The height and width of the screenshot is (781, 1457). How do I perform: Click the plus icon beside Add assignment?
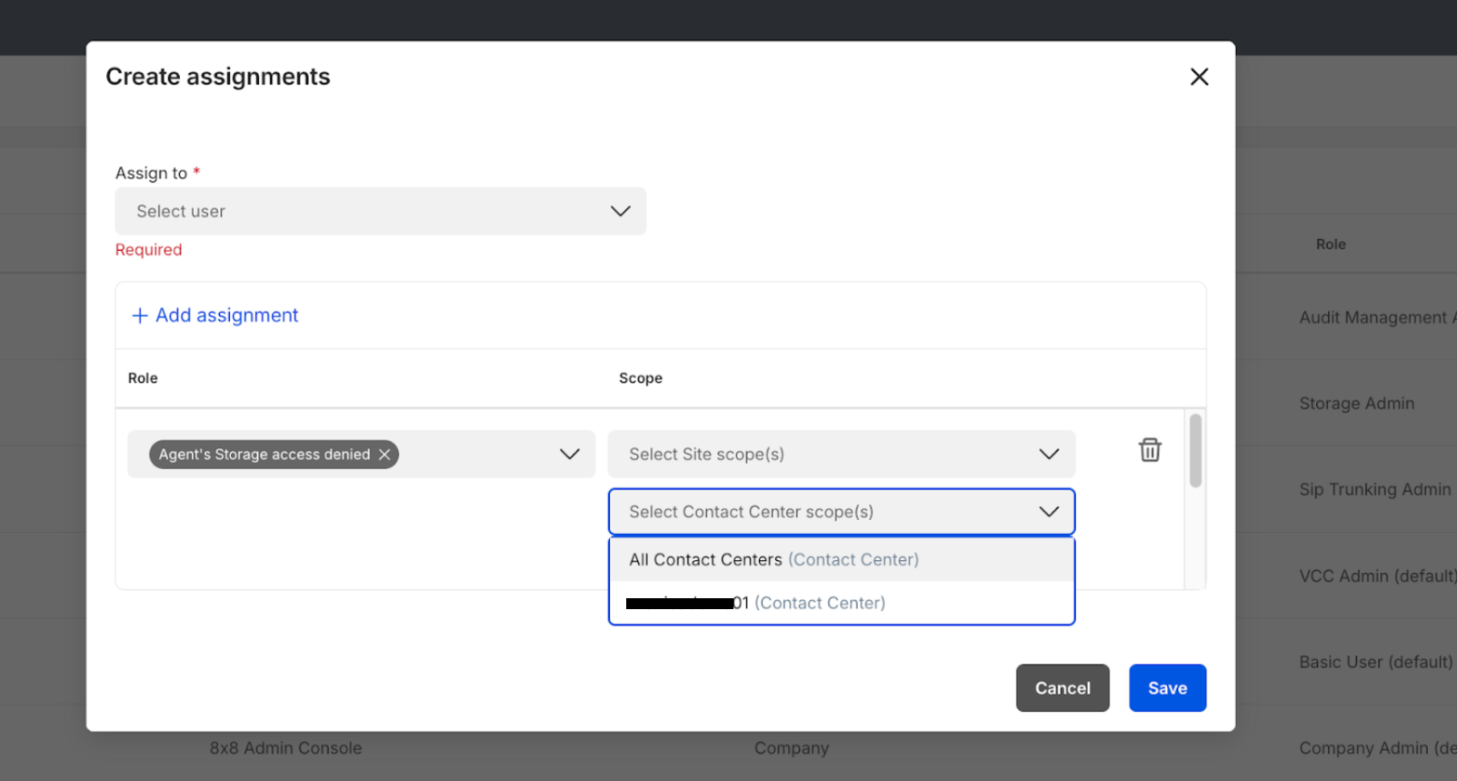(x=140, y=315)
